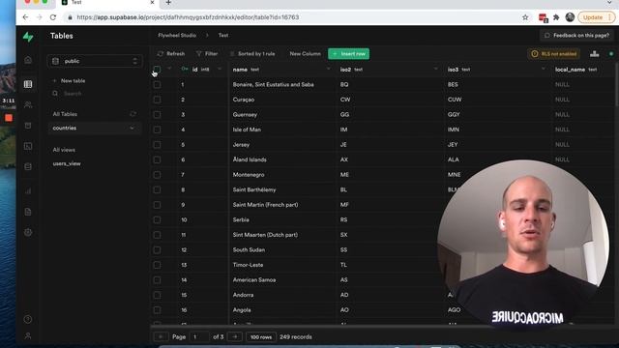This screenshot has height=348, width=619.
Task: Open the name column header menu
Action: [x=329, y=69]
